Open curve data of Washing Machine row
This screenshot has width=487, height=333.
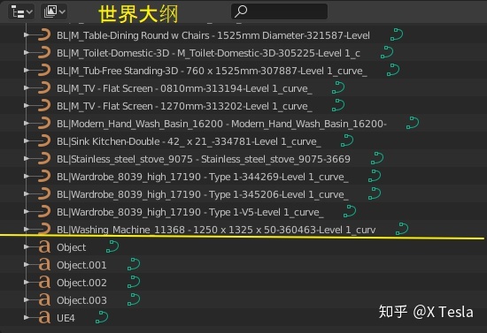(x=402, y=229)
